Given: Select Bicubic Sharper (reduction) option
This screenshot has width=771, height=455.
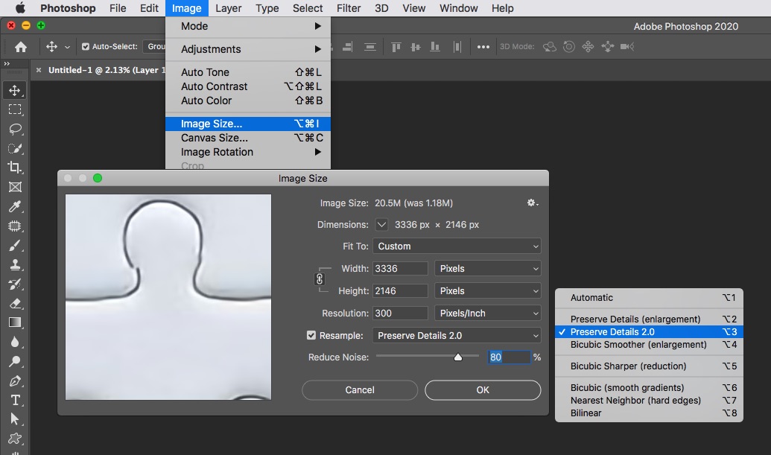Looking at the screenshot, I should [628, 366].
